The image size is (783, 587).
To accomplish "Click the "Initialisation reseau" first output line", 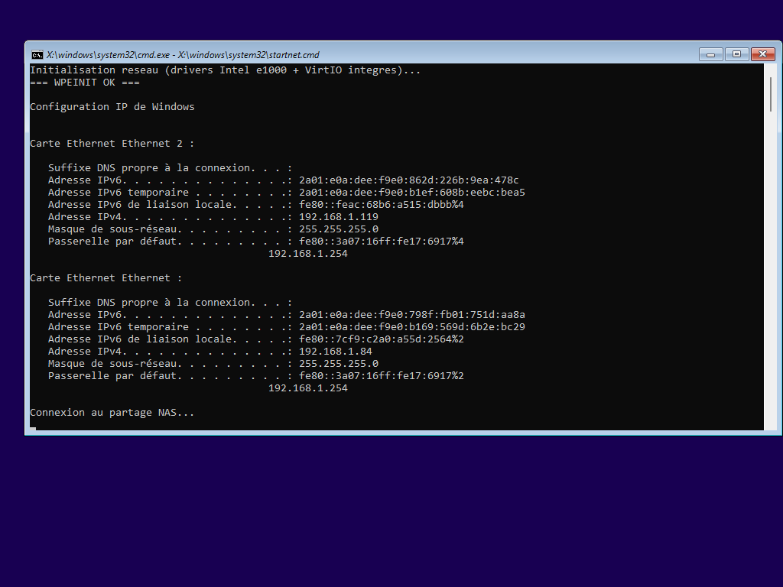I will [x=225, y=70].
